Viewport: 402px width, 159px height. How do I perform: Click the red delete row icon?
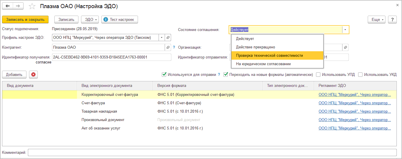33,74
